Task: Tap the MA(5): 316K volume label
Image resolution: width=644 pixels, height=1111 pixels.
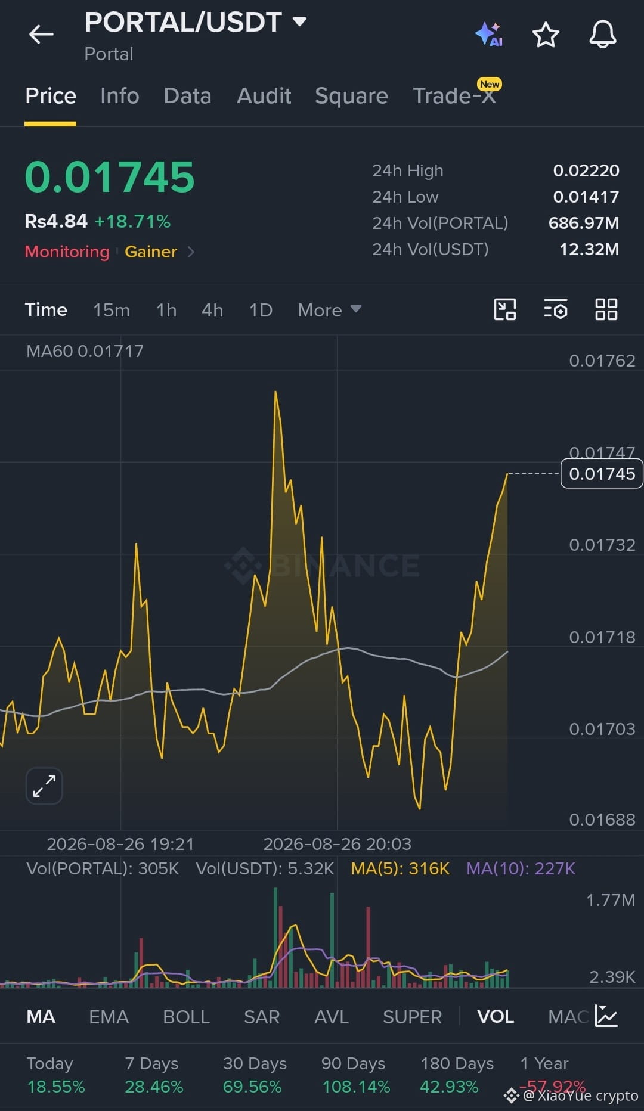Action: point(400,868)
